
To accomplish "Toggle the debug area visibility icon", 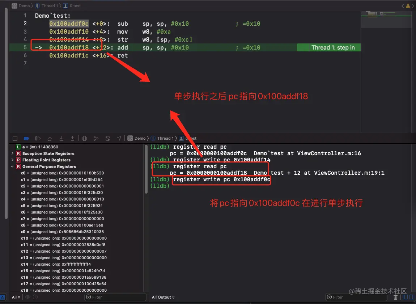I will pyautogui.click(x=15, y=138).
